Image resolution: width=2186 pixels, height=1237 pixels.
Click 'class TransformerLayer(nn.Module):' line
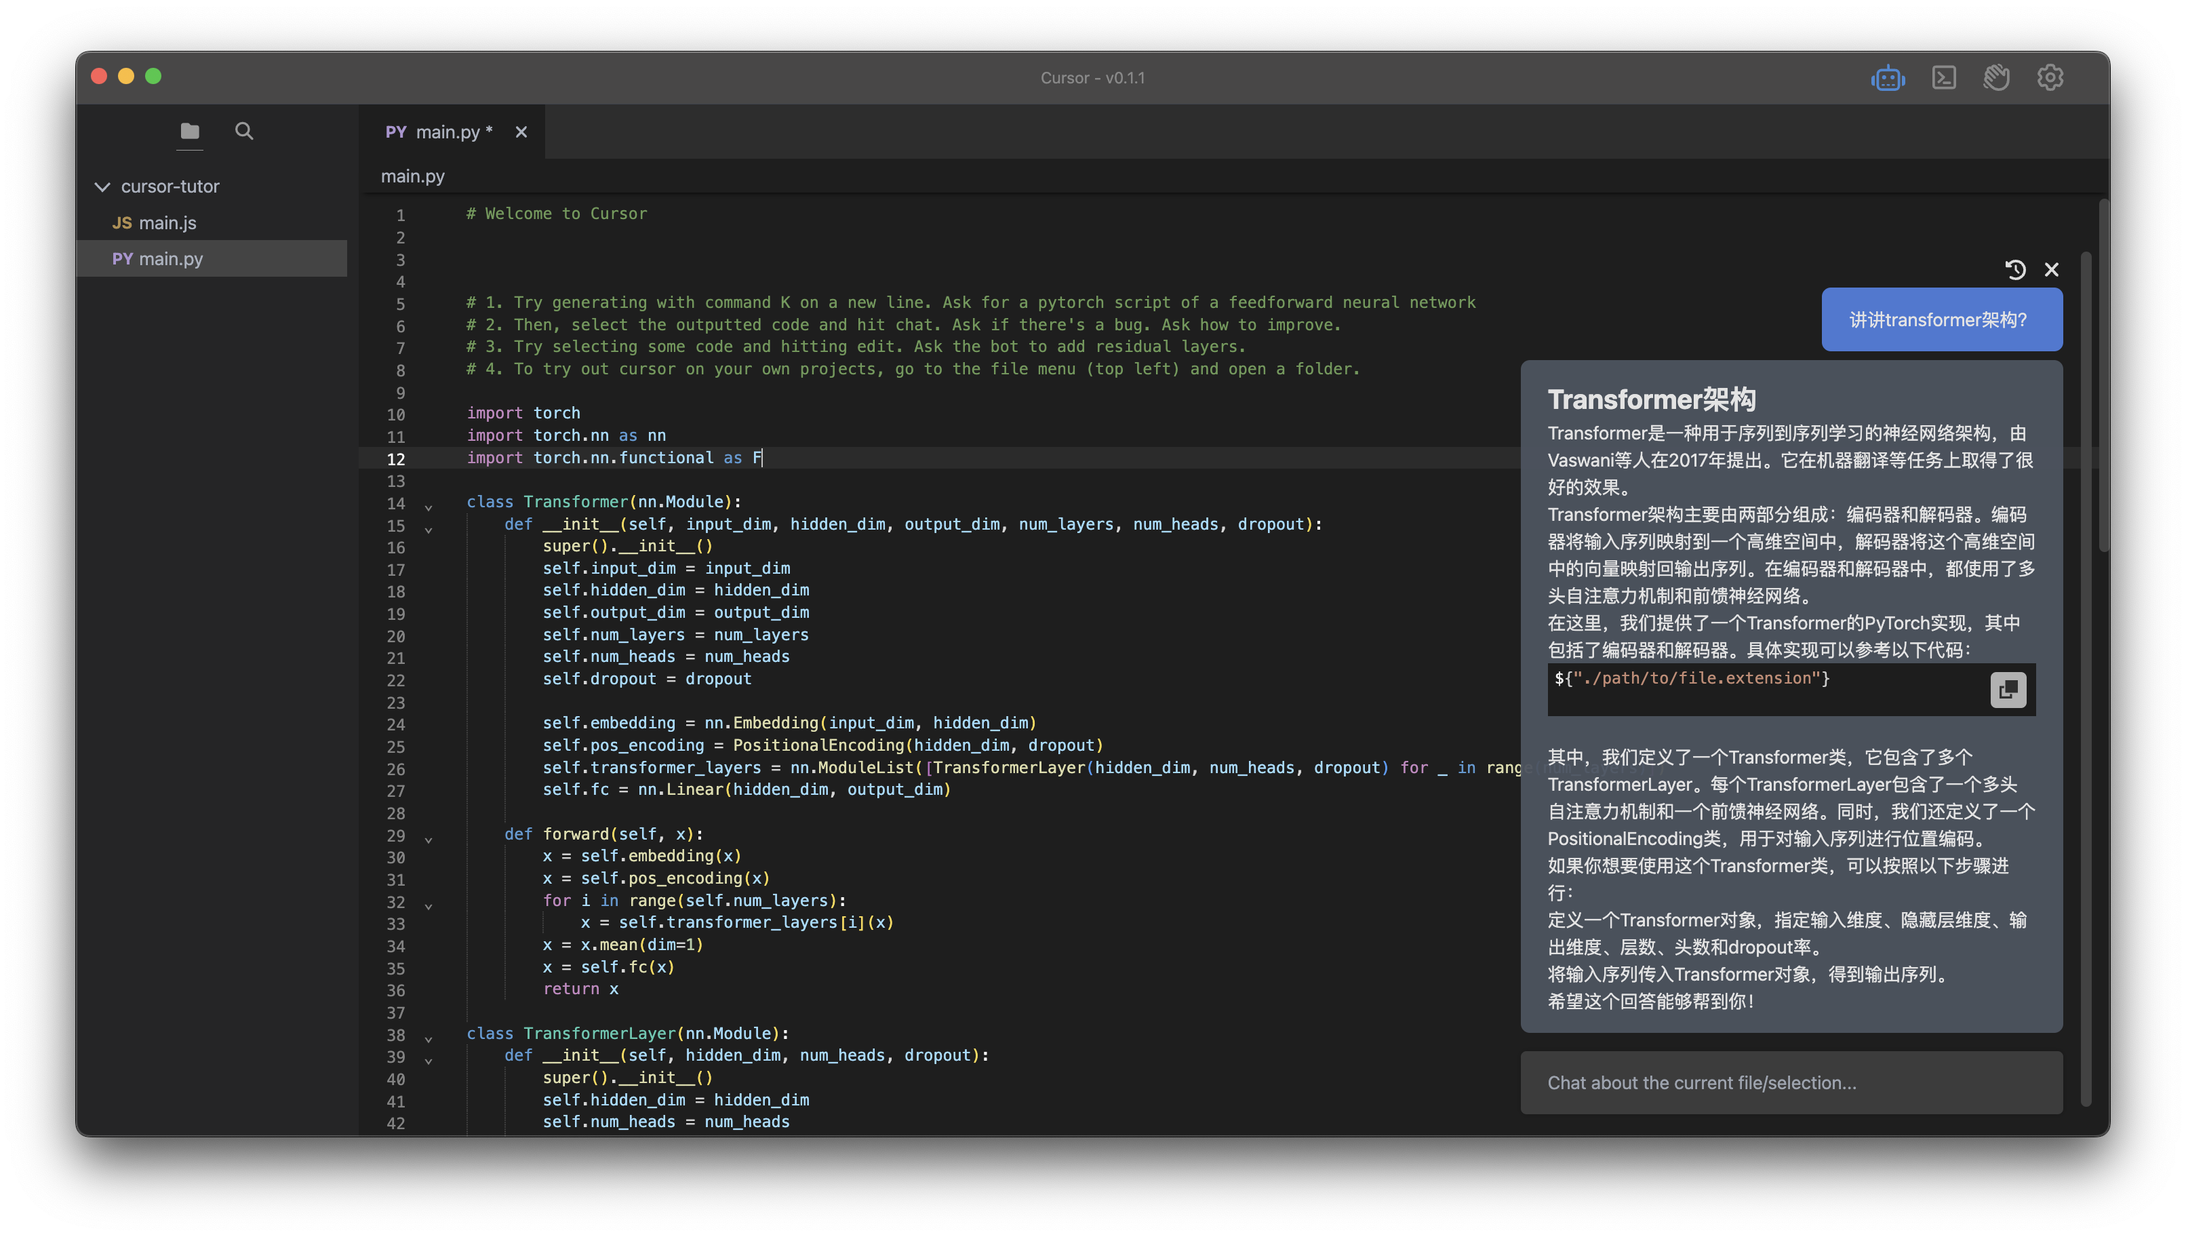(628, 1033)
